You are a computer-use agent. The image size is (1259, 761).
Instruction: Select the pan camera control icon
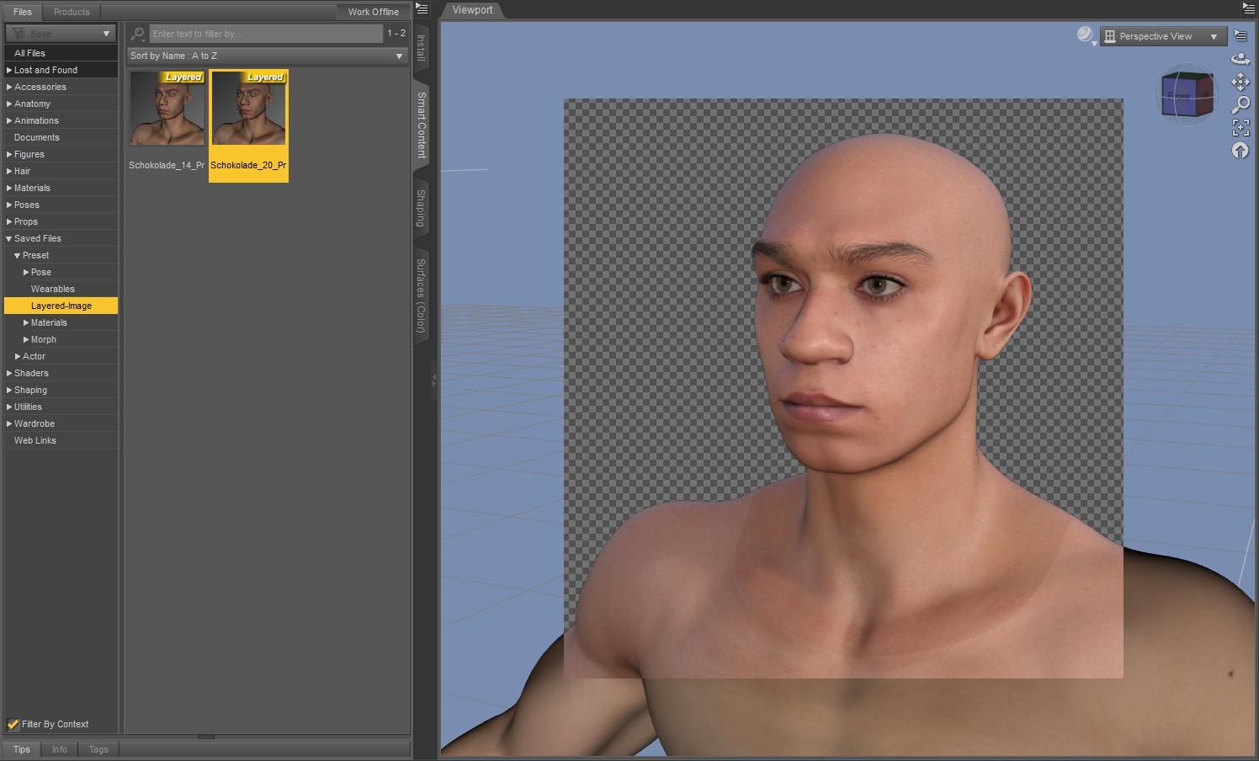point(1240,82)
